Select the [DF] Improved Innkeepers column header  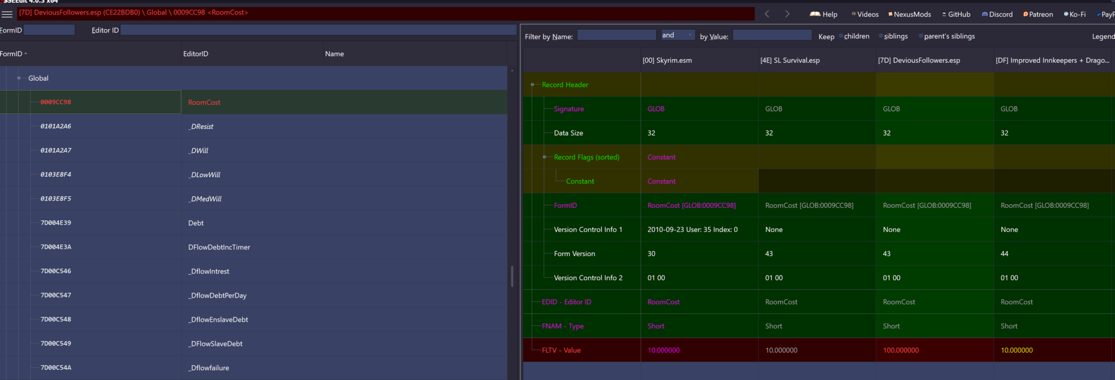(1054, 60)
